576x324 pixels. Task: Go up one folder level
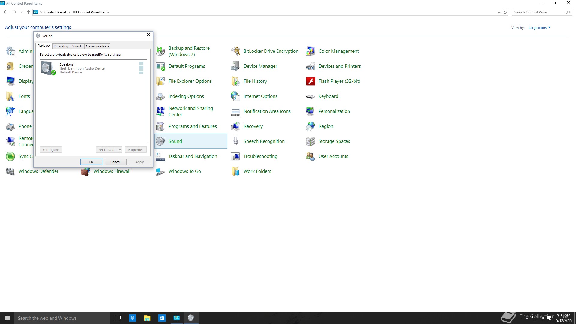(x=28, y=12)
